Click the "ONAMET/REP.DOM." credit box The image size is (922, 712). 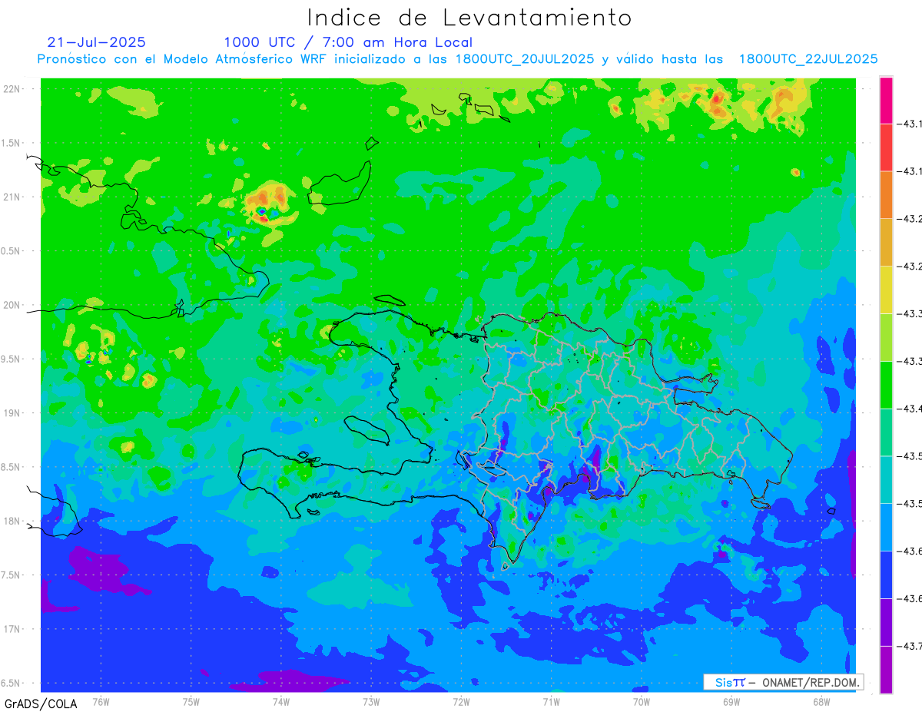point(783,682)
